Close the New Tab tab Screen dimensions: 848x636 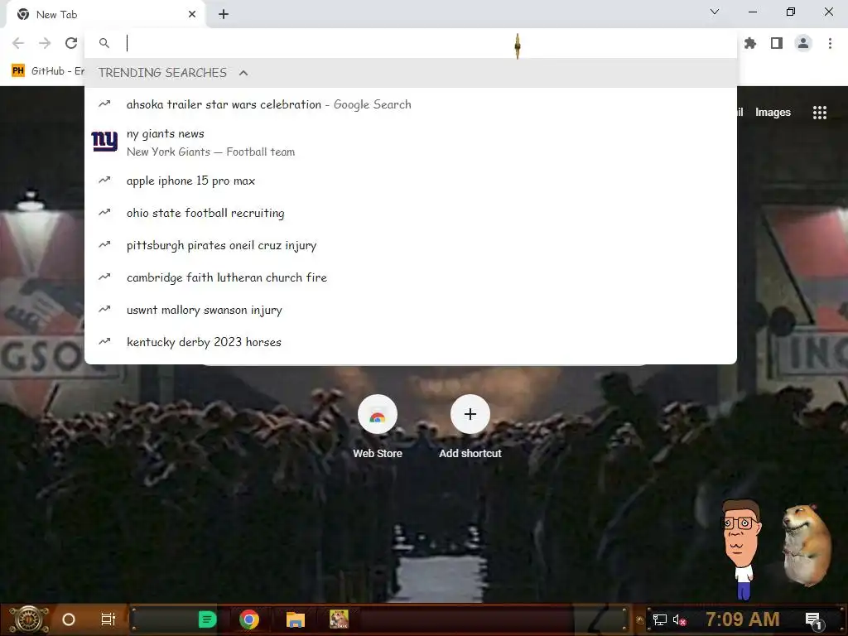point(192,15)
